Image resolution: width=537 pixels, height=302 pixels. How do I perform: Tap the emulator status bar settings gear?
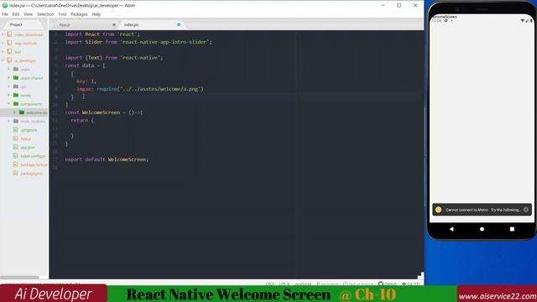click(x=446, y=21)
